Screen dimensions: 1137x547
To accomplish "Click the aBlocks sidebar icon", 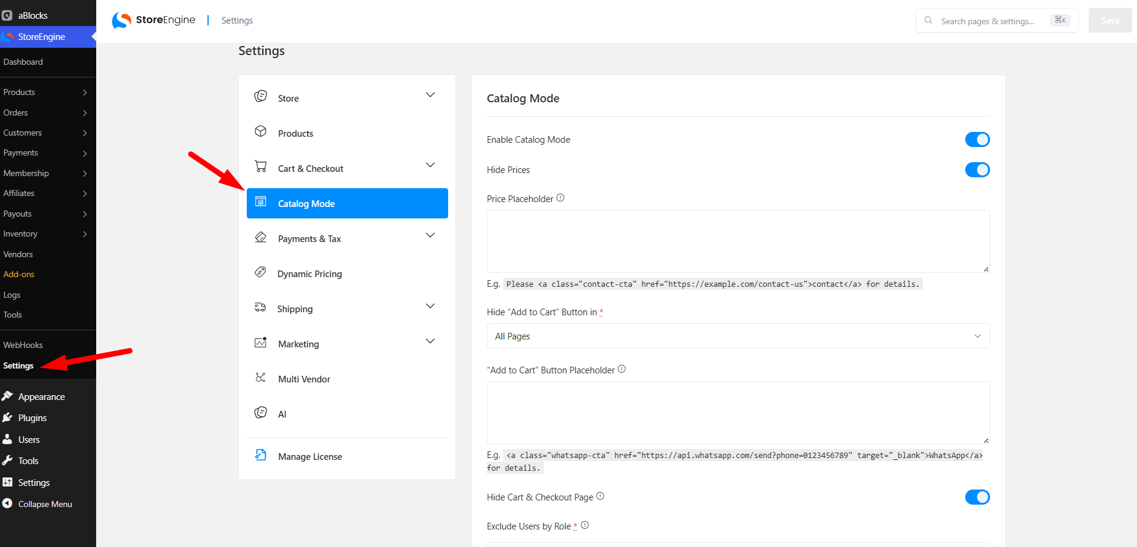I will click(7, 15).
